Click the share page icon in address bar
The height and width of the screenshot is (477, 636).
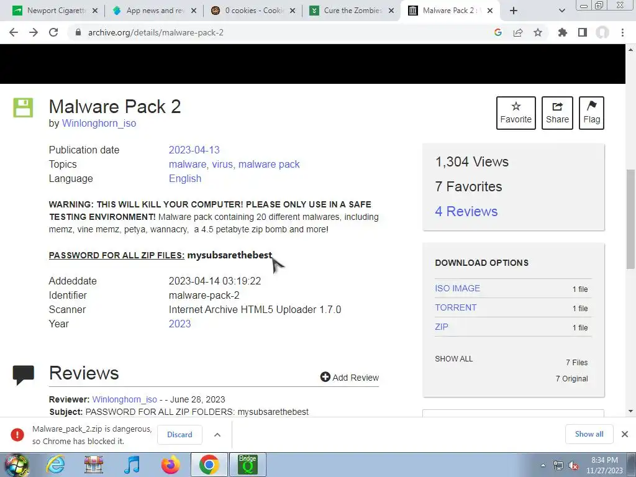518,32
